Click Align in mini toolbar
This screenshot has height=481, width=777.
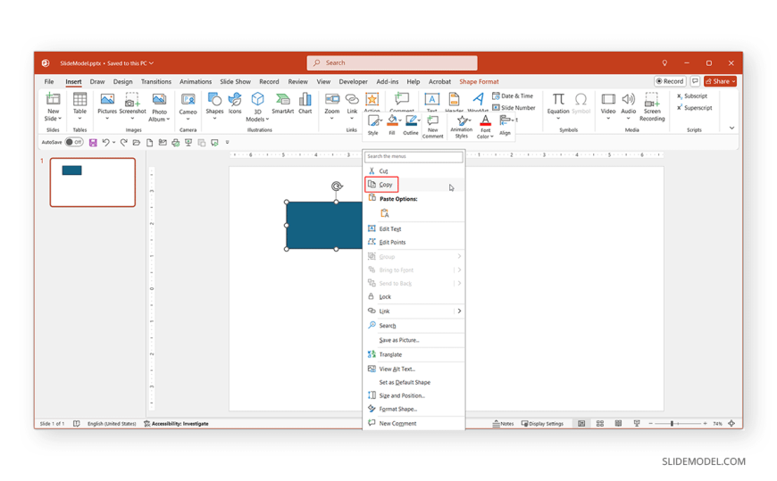coord(505,125)
